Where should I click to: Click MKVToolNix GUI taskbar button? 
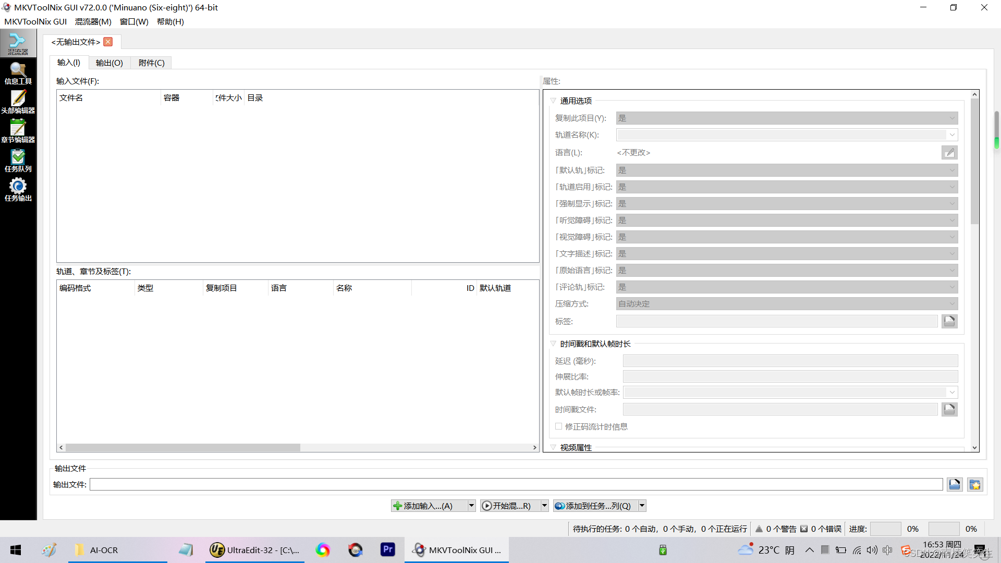point(456,550)
